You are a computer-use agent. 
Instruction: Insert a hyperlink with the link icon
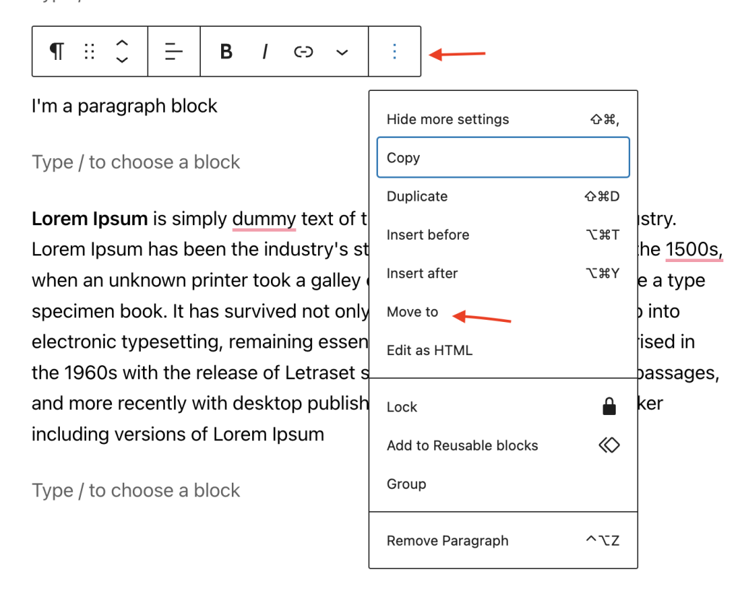[303, 51]
